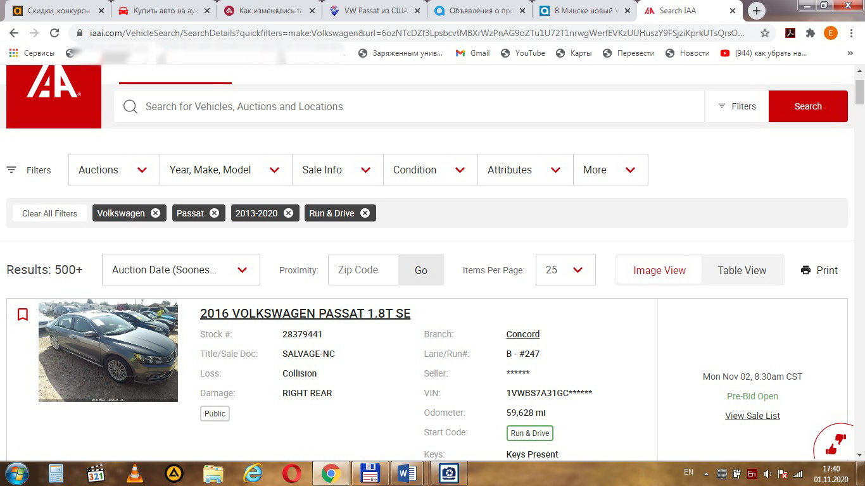Click volume icon in system tray
The width and height of the screenshot is (865, 486).
click(767, 473)
